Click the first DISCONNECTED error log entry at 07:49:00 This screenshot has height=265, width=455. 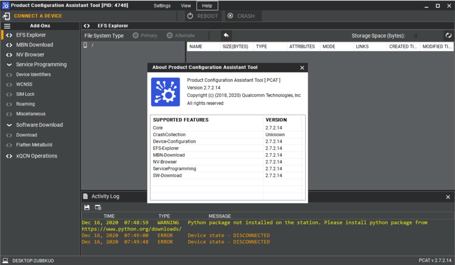pyautogui.click(x=176, y=236)
